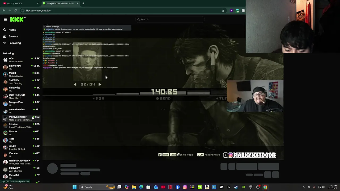
Task: Click the address bar showing kick.com/markynextdoor
Action: pyautogui.click(x=122, y=10)
